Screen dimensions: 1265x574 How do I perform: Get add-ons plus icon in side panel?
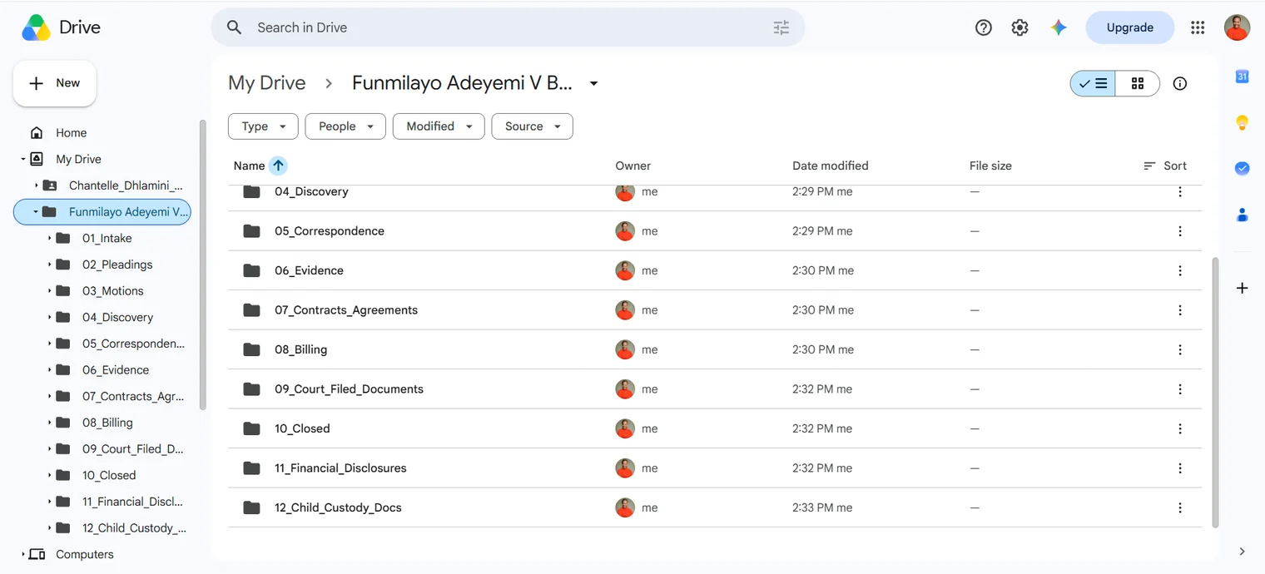coord(1242,288)
